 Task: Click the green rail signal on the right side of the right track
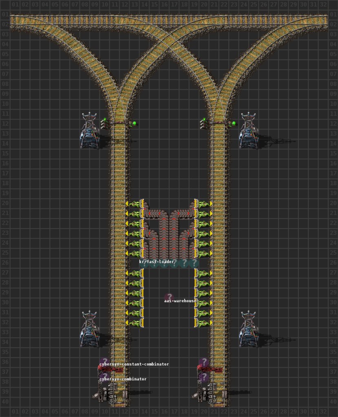click(233, 123)
